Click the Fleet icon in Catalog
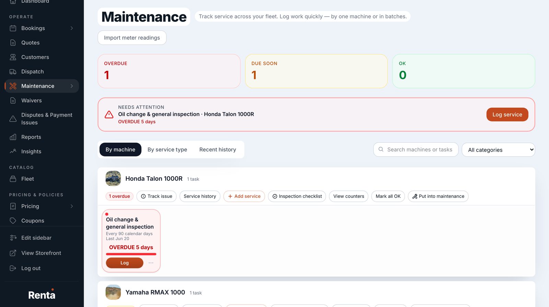Viewport: 549px width, 307px height. (13, 179)
